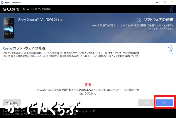Click the Sony Xperia VL (SOL21) device name
Image resolution: width=176 pixels, height=118 pixels.
pyautogui.click(x=38, y=20)
